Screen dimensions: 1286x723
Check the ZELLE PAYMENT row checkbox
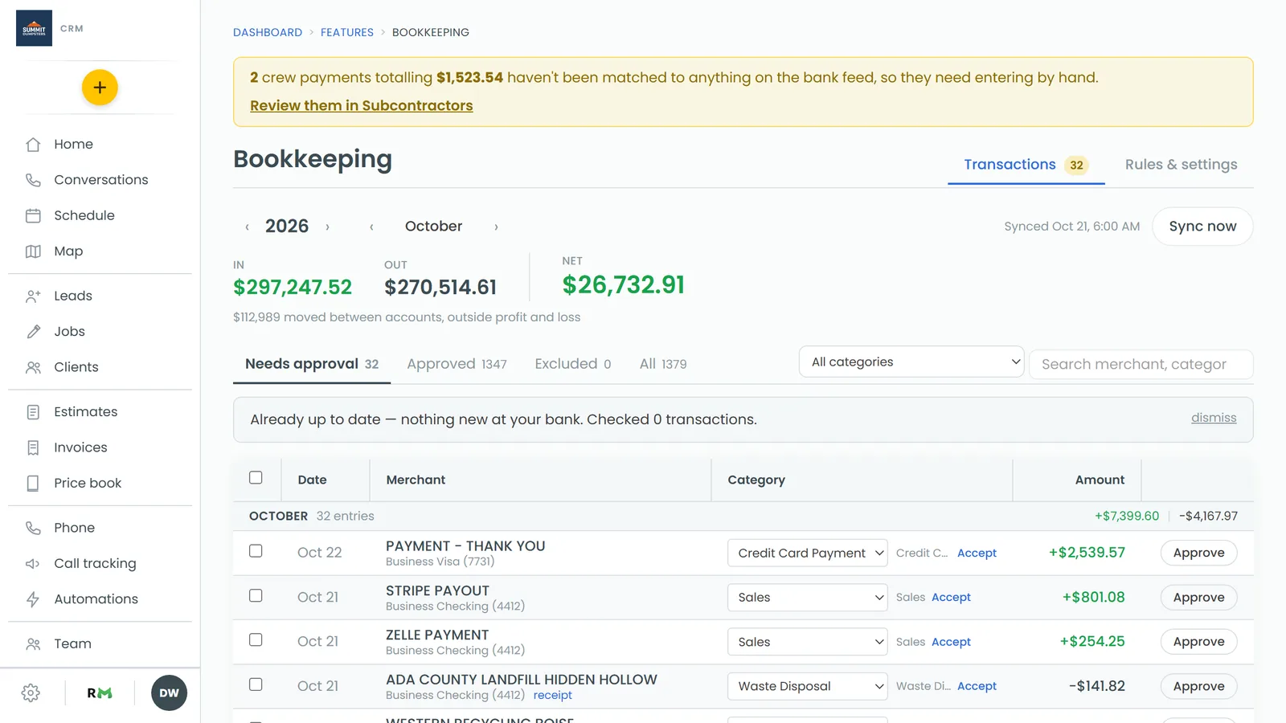[x=256, y=640]
